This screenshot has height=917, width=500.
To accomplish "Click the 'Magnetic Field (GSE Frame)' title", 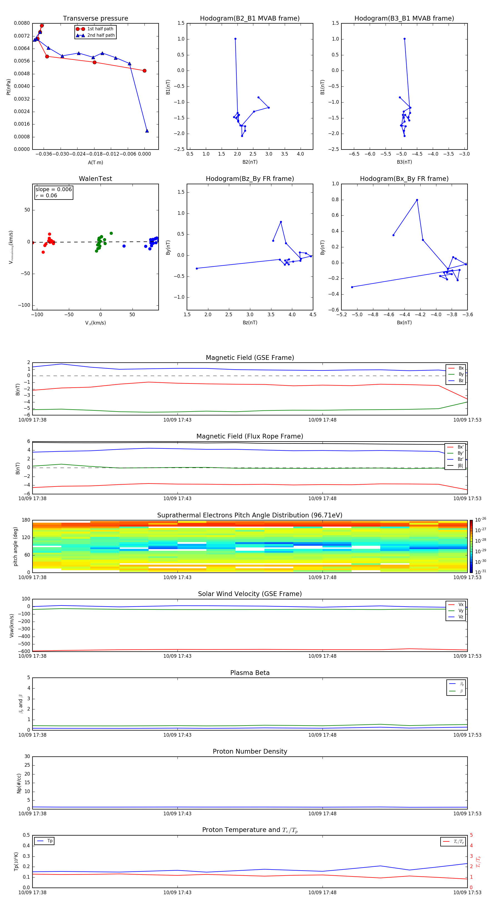I will 250,358.
